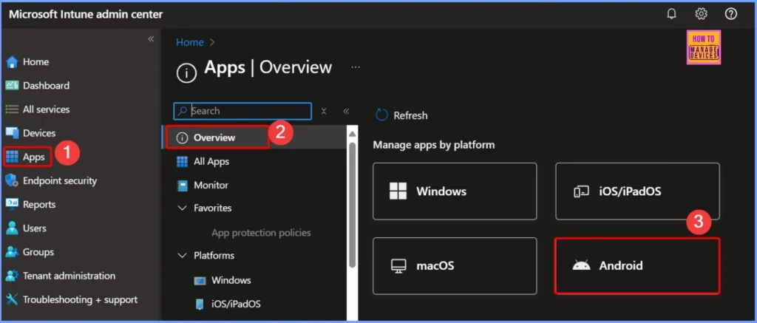Click the Windows platform icon in menu
Screen dimensions: 757x323
coord(200,280)
